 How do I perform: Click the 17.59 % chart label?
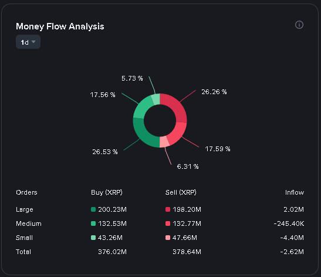point(218,149)
